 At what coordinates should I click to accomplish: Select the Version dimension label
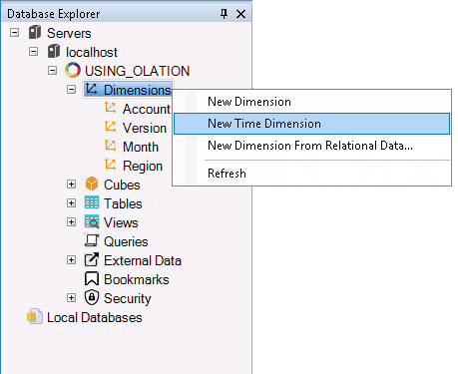[145, 128]
